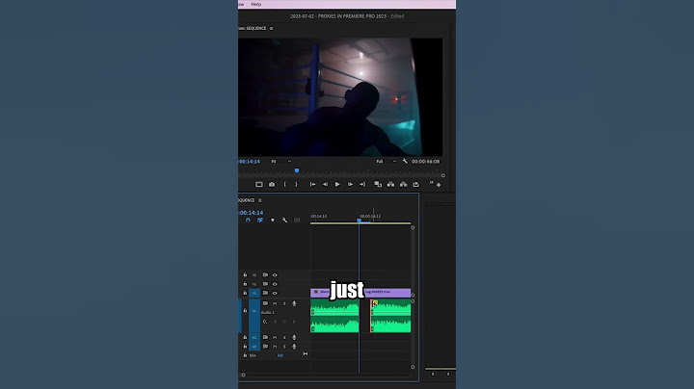Toggle lock on track V1

tap(245, 293)
